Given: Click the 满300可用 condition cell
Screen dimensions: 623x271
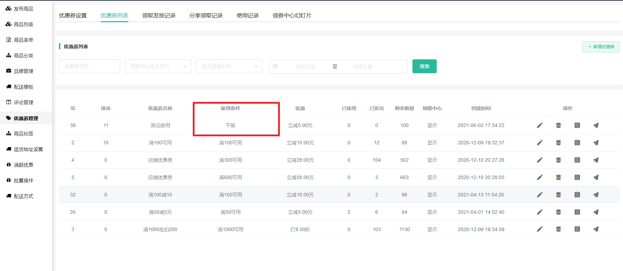Looking at the screenshot, I should [x=230, y=160].
